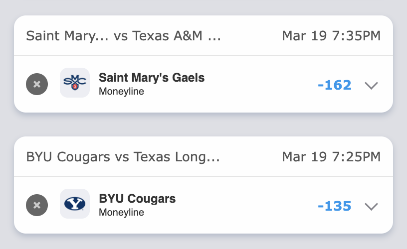Click Moneyline label under BYU Cougars
Image resolution: width=407 pixels, height=249 pixels.
121,213
